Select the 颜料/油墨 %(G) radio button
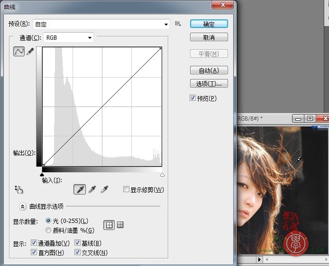This screenshot has height=266, width=329. (x=48, y=230)
